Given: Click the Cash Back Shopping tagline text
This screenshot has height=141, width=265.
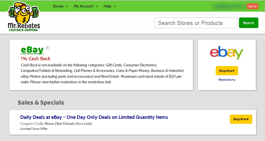Looking at the screenshot, I should point(24,30).
